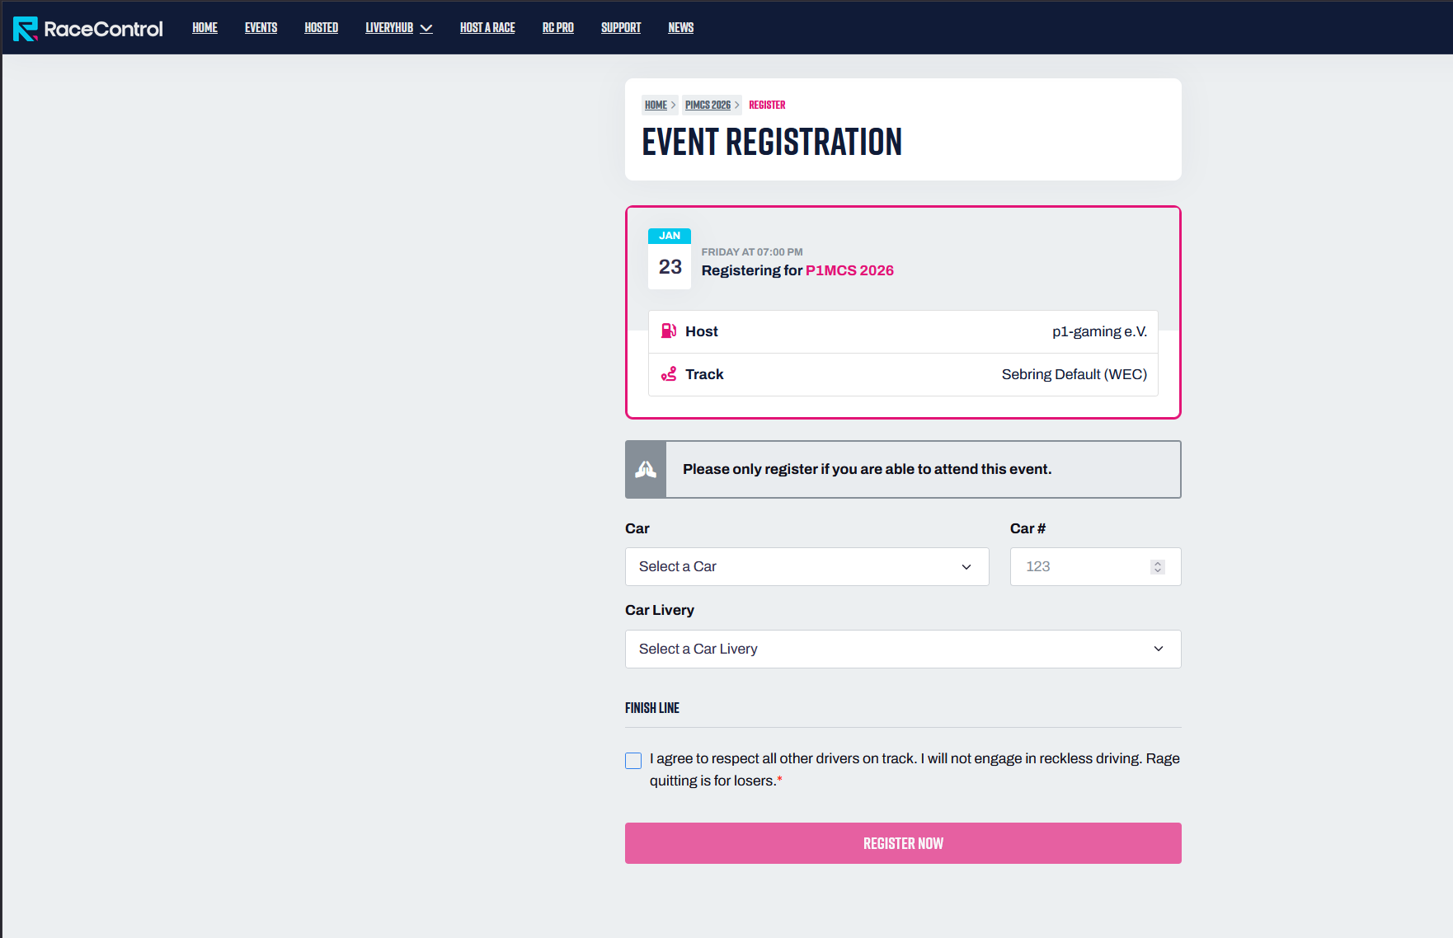
Task: Click the JAN 23 calendar date icon
Action: click(x=670, y=259)
